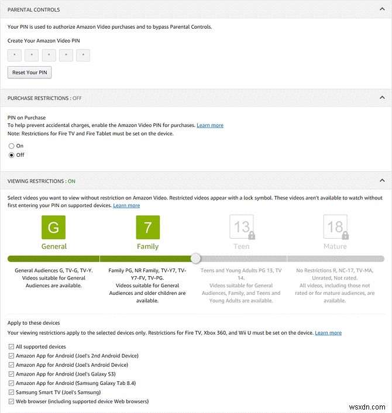Screen dimensions: 392x413
Task: Uncheck Amazon App for Android (Joel's Galaxy S3)
Action: click(x=11, y=374)
